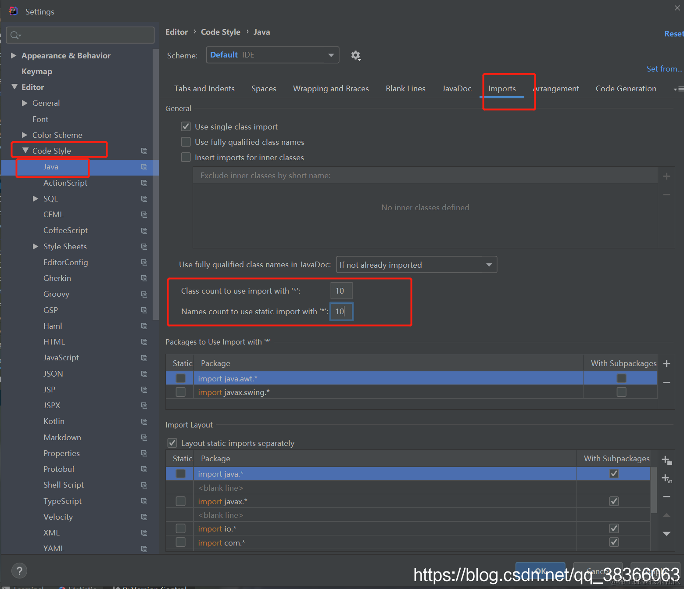The height and width of the screenshot is (589, 684).
Task: Click project-level icon beside CoffeeScript
Action: [x=144, y=230]
